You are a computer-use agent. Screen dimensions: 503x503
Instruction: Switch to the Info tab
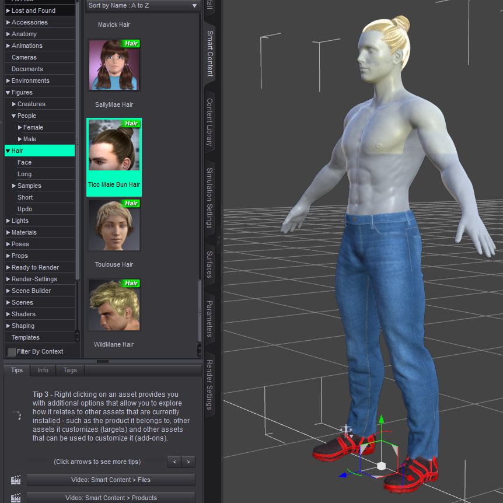[x=43, y=370]
